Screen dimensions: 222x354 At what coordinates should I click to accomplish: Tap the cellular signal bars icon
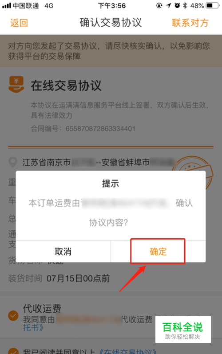7,6
